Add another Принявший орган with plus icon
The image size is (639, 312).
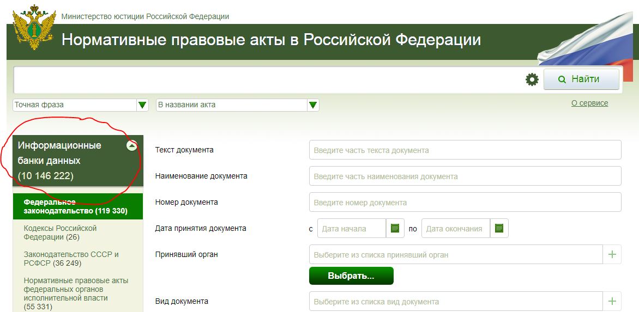point(612,255)
